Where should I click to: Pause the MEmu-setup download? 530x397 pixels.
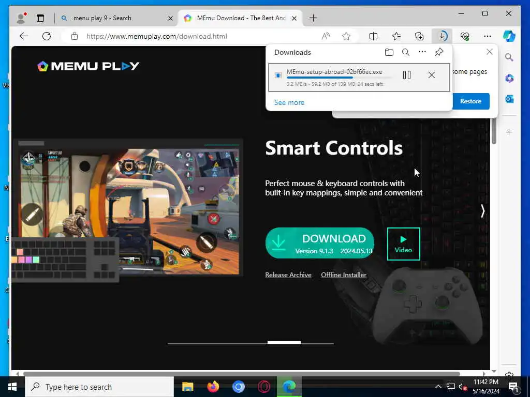(x=407, y=75)
